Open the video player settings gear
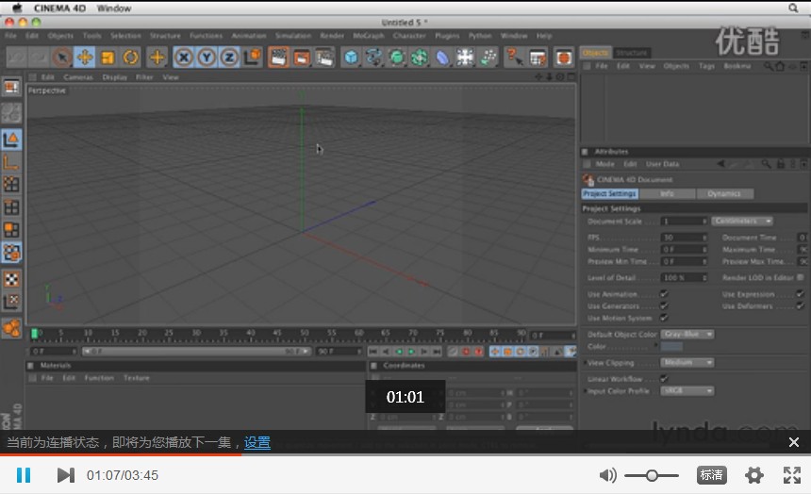This screenshot has width=811, height=494. [754, 475]
